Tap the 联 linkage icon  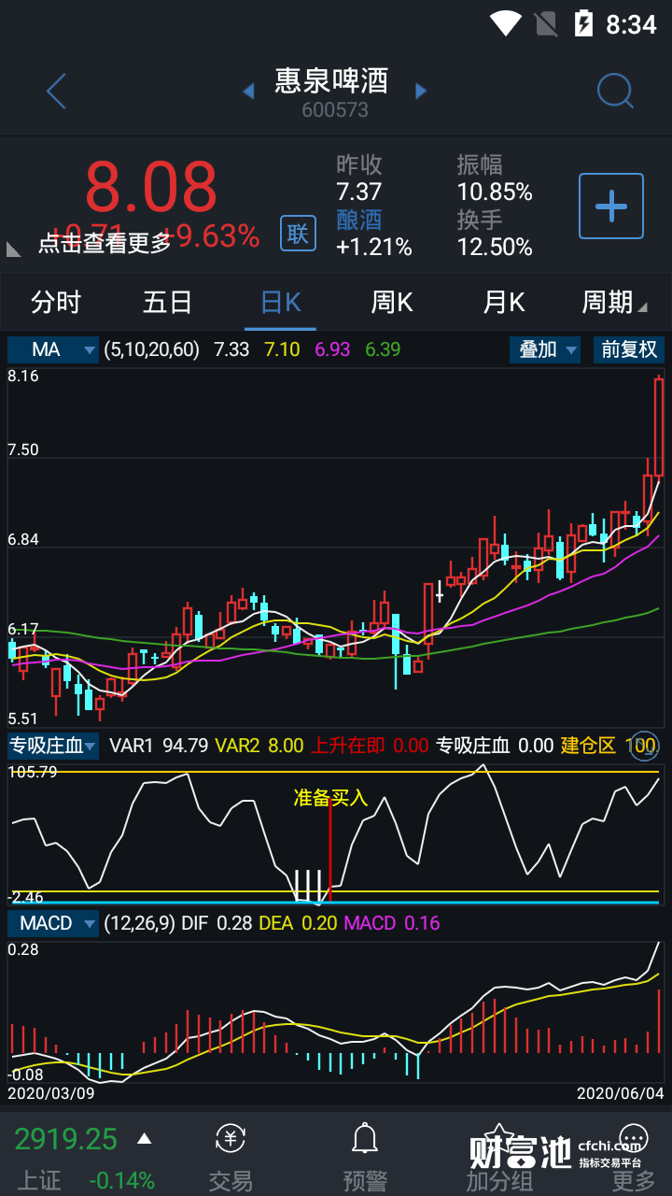click(298, 233)
